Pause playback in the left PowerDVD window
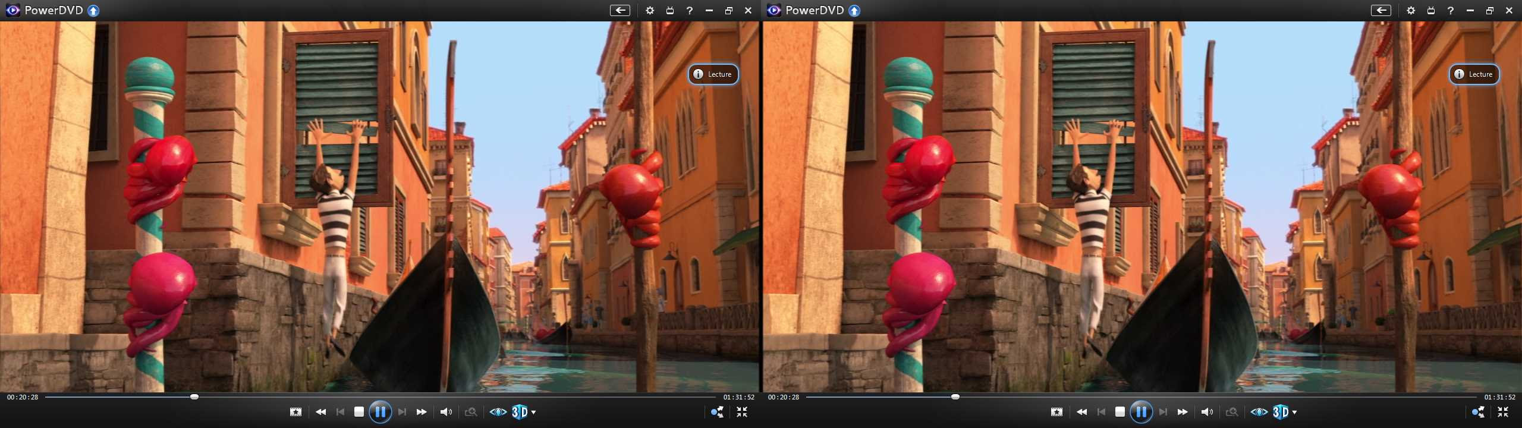 (x=380, y=411)
